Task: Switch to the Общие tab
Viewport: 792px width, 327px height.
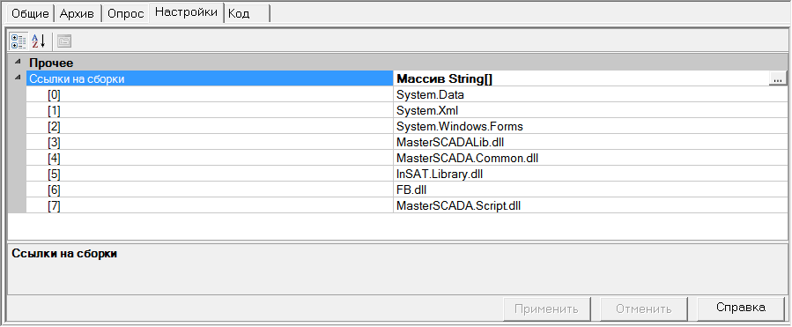Action: pyautogui.click(x=30, y=13)
